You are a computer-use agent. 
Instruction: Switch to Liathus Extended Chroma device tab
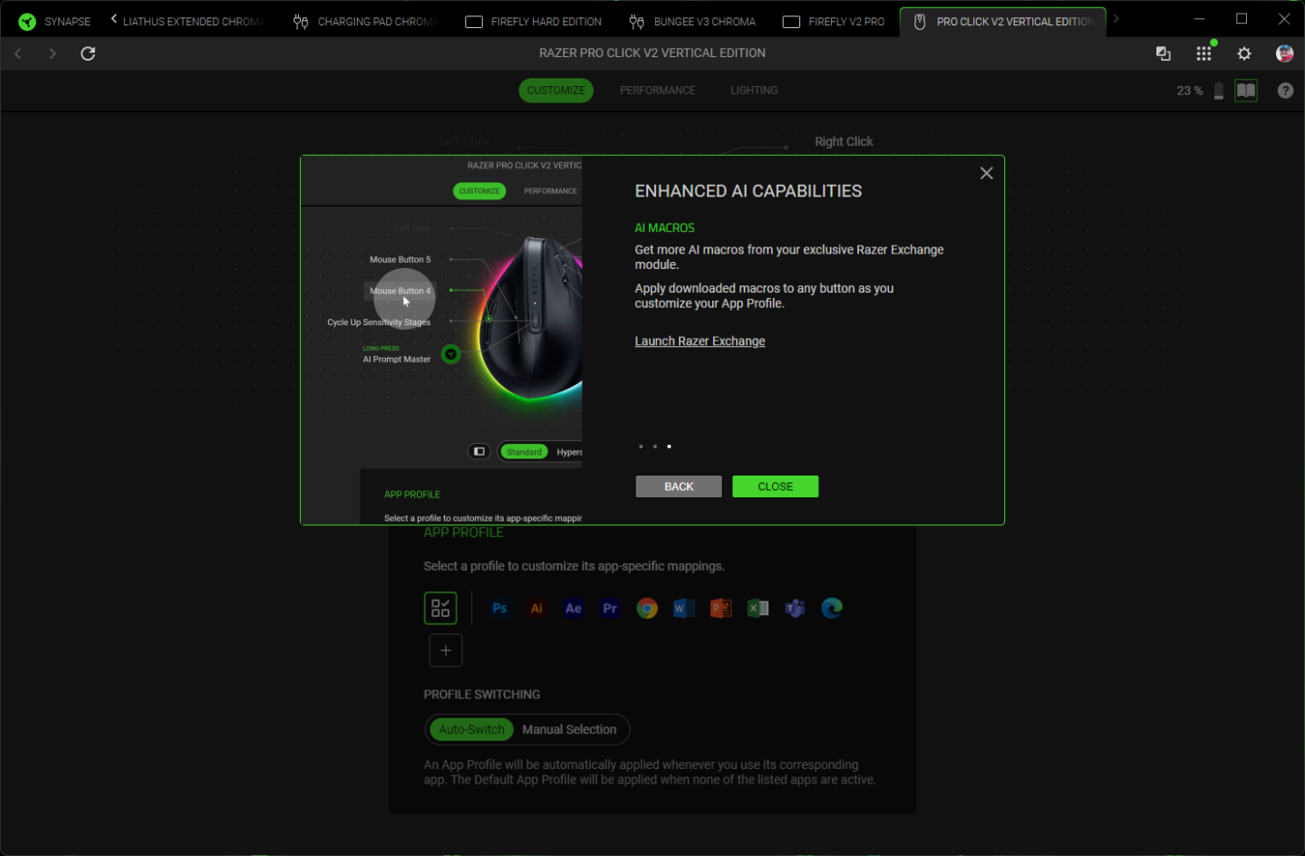(193, 22)
